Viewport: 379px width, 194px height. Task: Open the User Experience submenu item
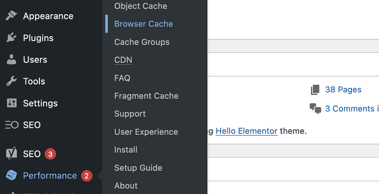[x=146, y=132]
